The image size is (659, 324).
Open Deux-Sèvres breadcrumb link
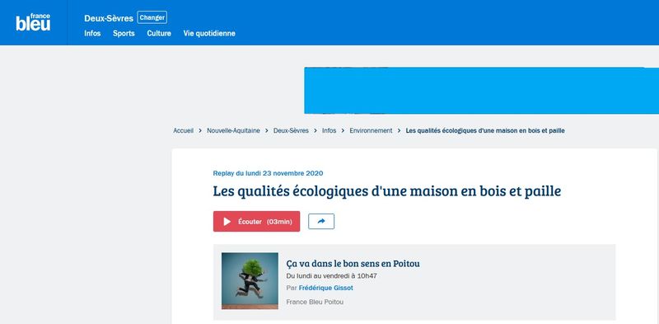[x=291, y=131]
